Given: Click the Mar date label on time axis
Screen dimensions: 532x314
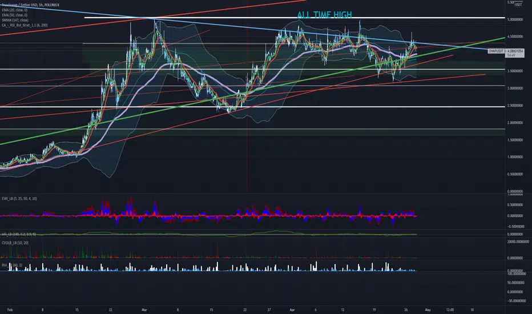Looking at the screenshot, I should click(x=144, y=310).
